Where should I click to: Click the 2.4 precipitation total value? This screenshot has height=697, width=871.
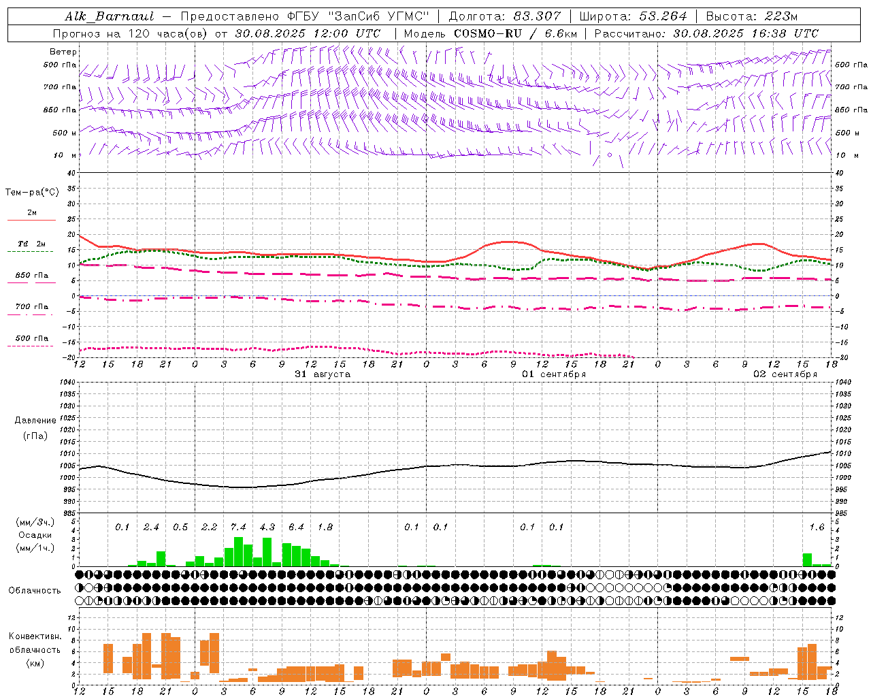(151, 527)
